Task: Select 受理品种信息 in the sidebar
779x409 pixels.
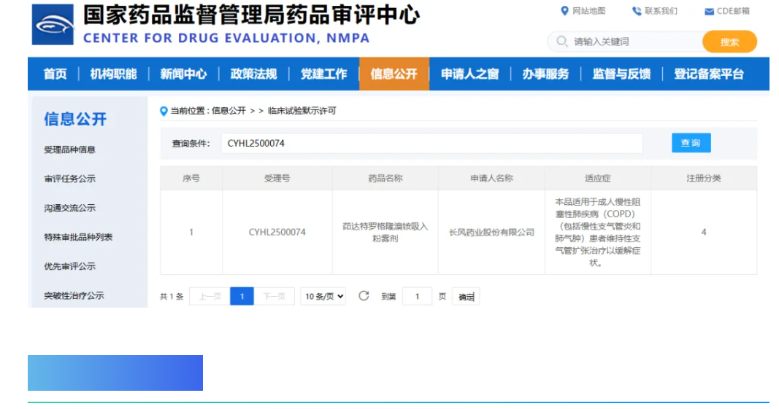Action: click(x=69, y=149)
